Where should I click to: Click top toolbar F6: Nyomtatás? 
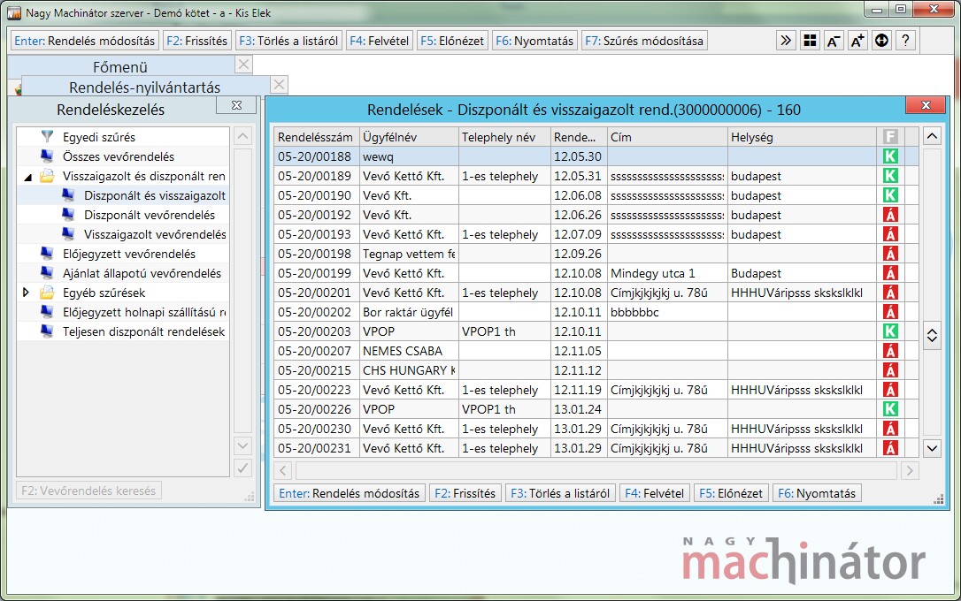(x=534, y=41)
